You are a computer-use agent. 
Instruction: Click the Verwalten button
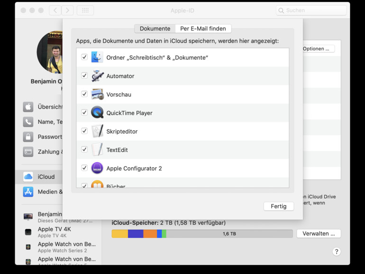(318, 234)
